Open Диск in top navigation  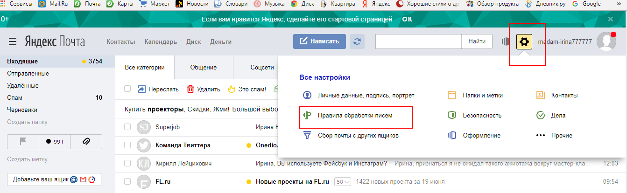(x=193, y=41)
